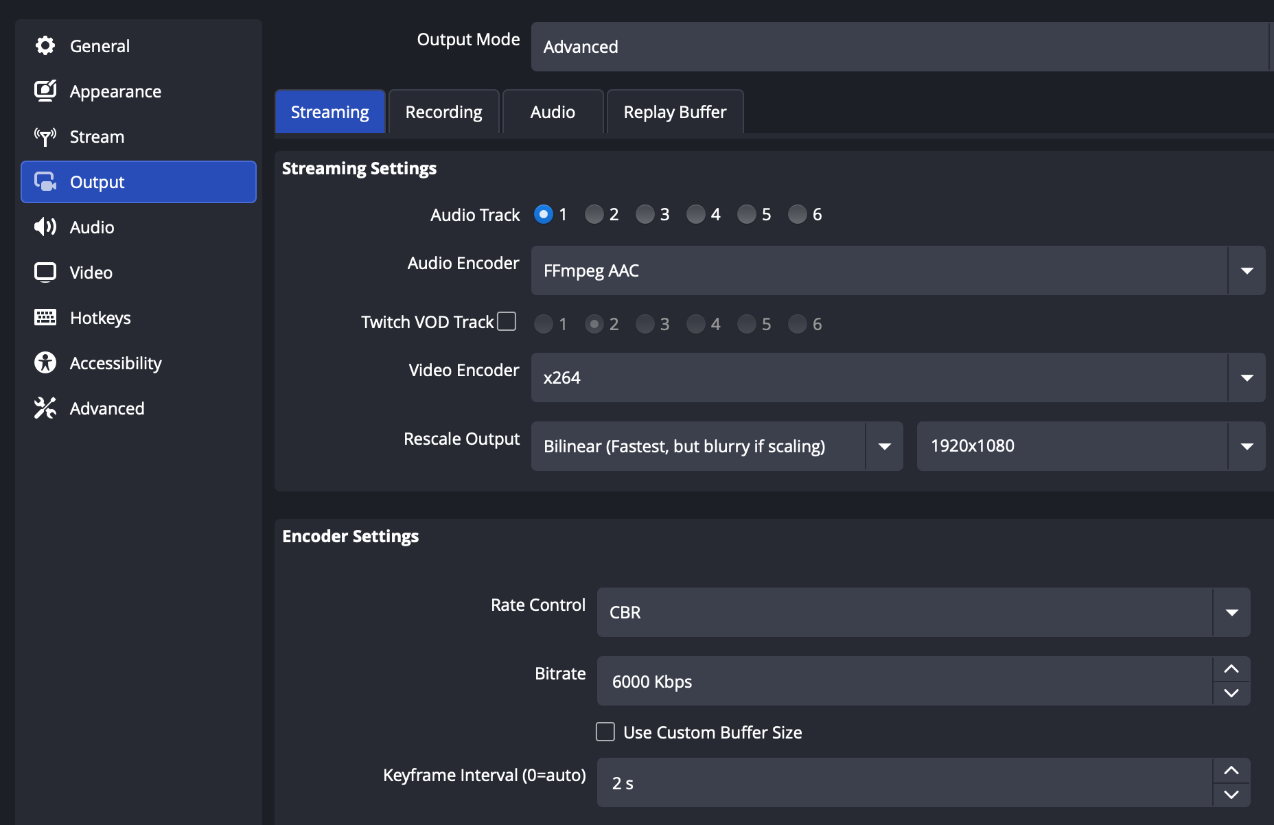
Task: Click the Accessibility person icon
Action: click(x=45, y=363)
